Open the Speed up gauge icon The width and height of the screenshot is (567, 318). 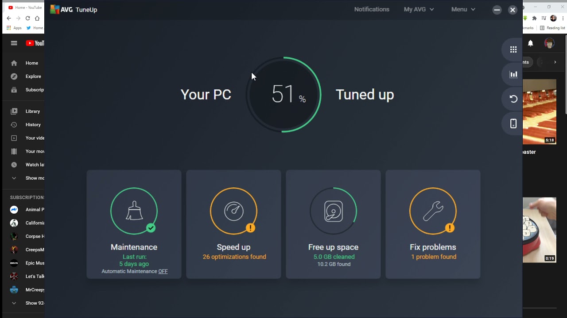[x=233, y=211]
